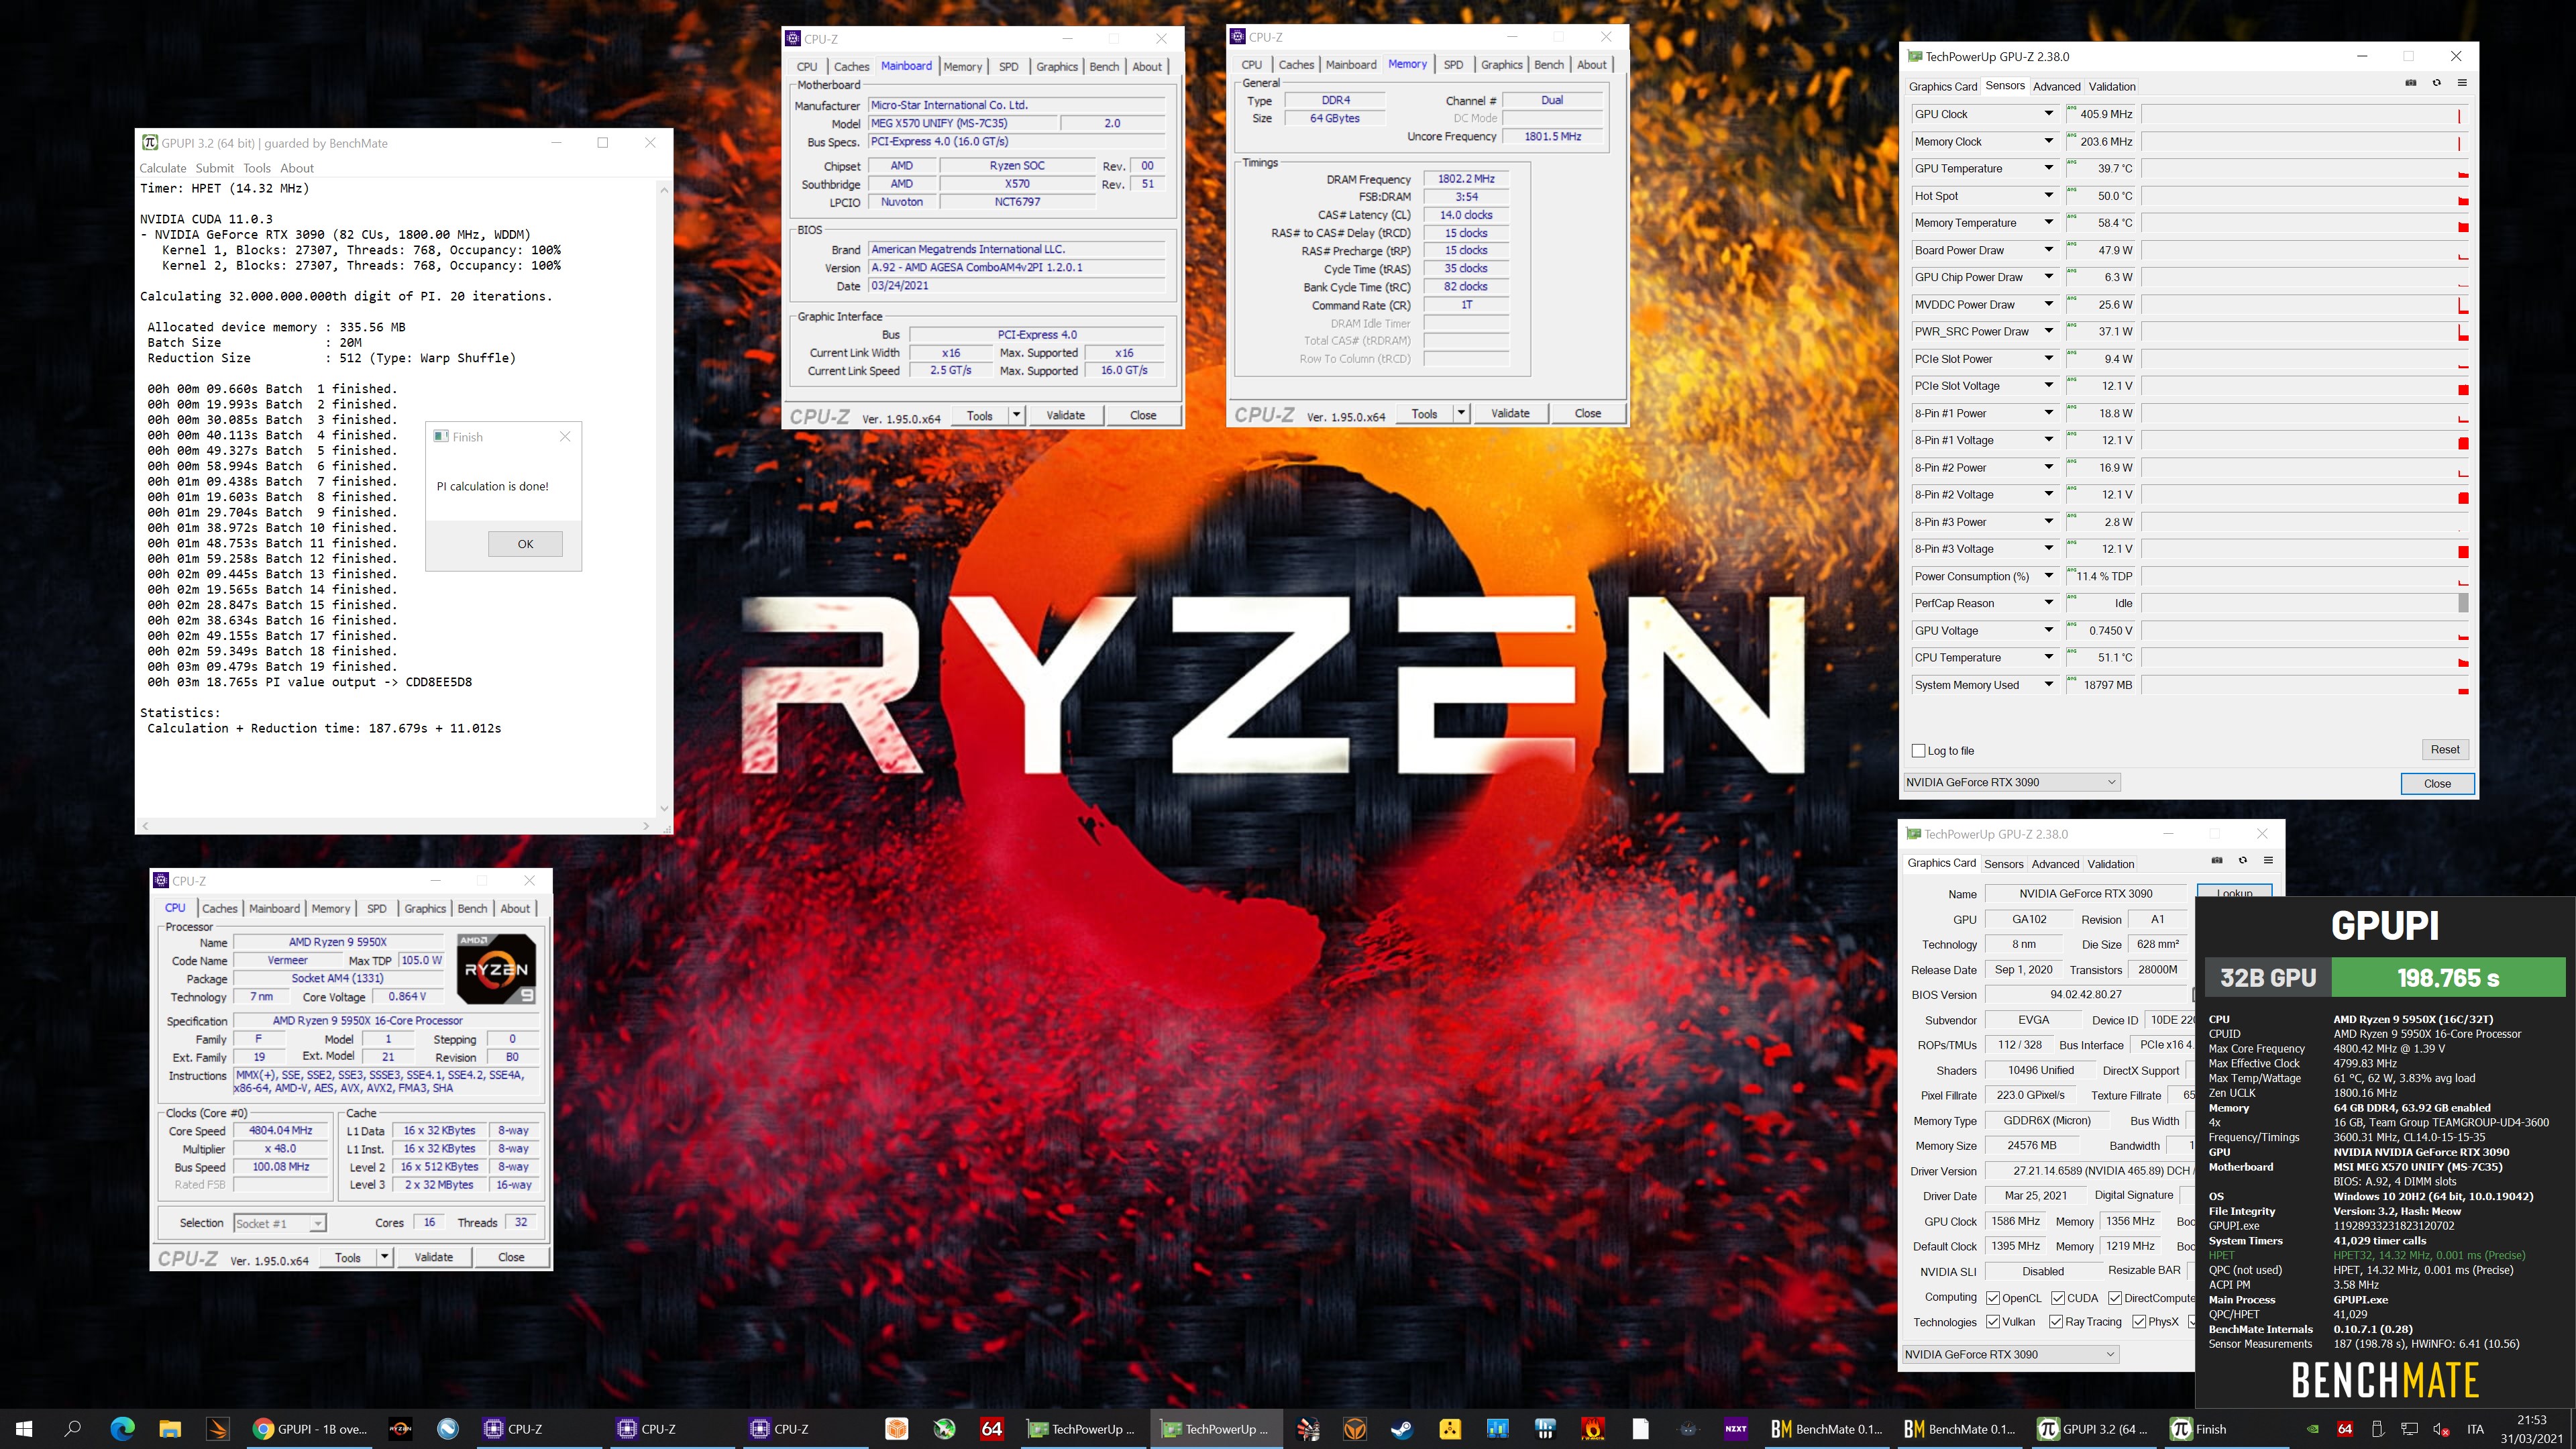The width and height of the screenshot is (2576, 1449).
Task: Toggle the OpenCL checkbox in GPU-Z
Action: [1993, 1298]
